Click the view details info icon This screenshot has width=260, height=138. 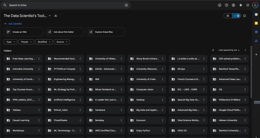245,16
